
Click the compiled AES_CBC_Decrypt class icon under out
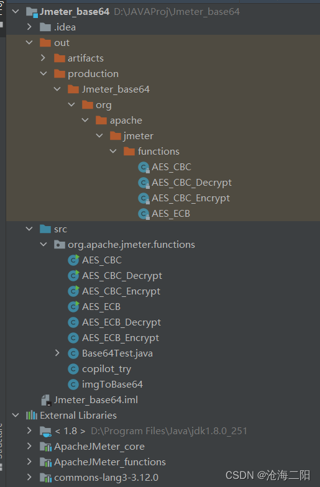point(144,183)
